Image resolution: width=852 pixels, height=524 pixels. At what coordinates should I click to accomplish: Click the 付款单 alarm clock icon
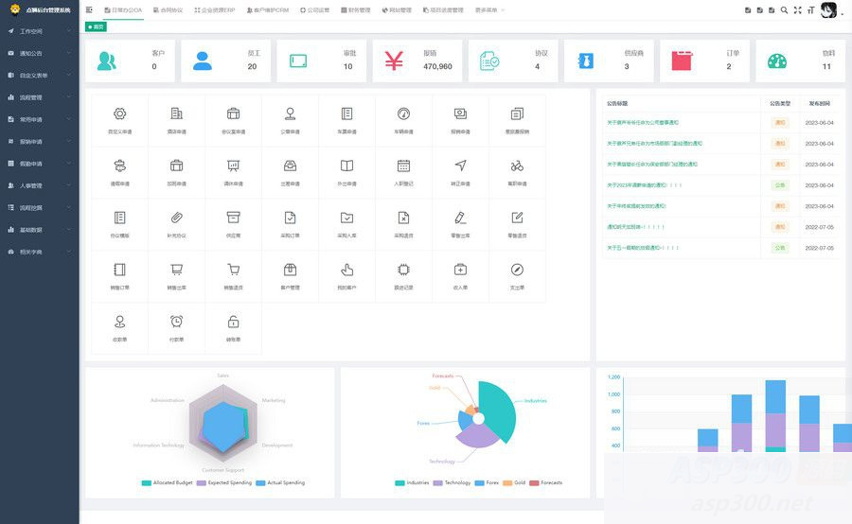click(176, 322)
